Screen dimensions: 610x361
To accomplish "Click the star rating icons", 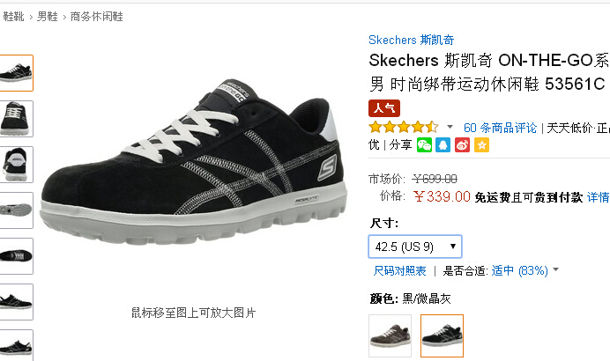I will [x=404, y=127].
